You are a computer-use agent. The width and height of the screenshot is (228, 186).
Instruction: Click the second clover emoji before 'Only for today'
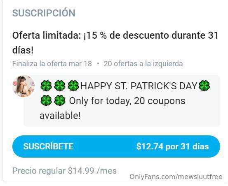pos(60,100)
